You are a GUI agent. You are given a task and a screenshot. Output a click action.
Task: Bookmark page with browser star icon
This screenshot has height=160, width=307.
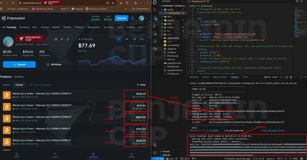113,3
